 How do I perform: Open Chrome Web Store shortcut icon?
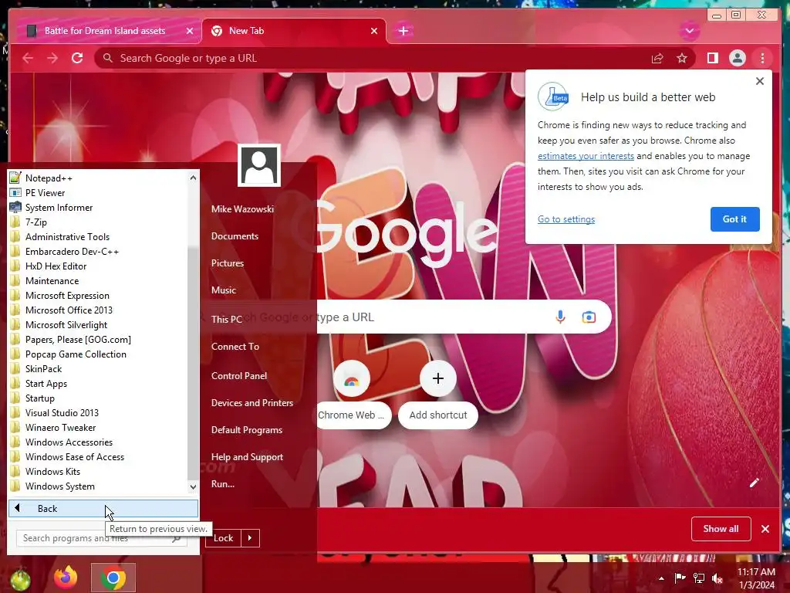(x=351, y=379)
